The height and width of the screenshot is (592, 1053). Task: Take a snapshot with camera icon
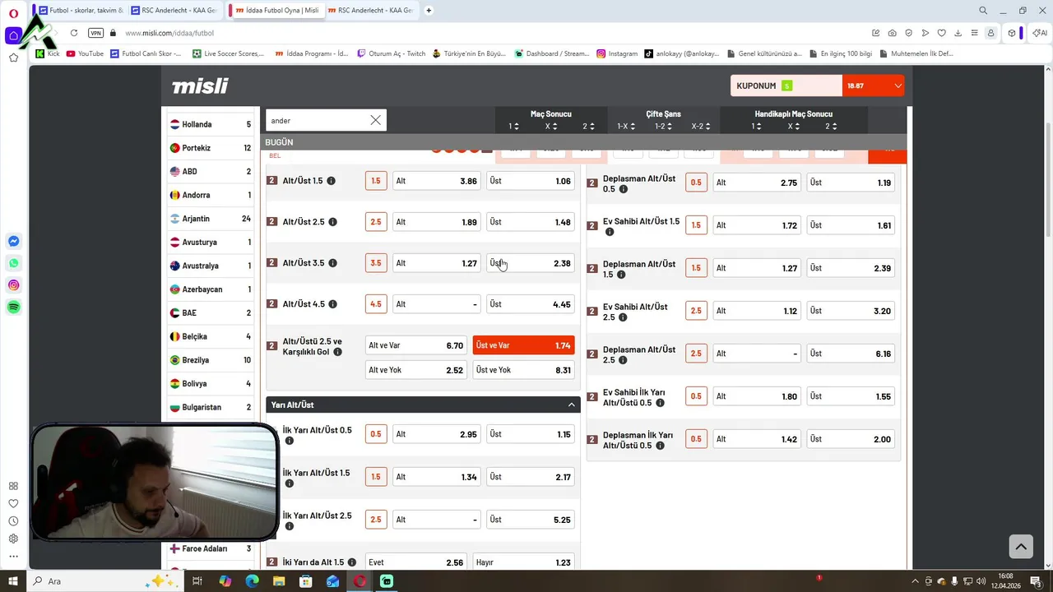(893, 33)
